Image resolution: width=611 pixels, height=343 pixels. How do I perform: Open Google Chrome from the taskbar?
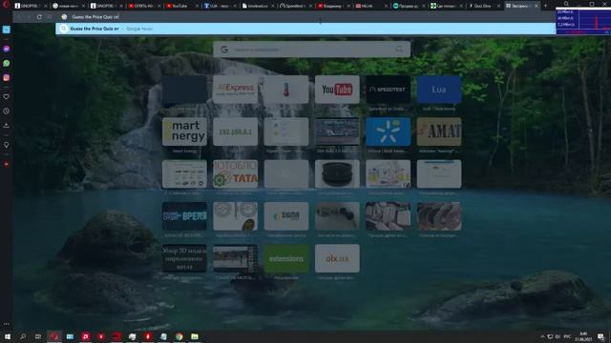(179, 336)
